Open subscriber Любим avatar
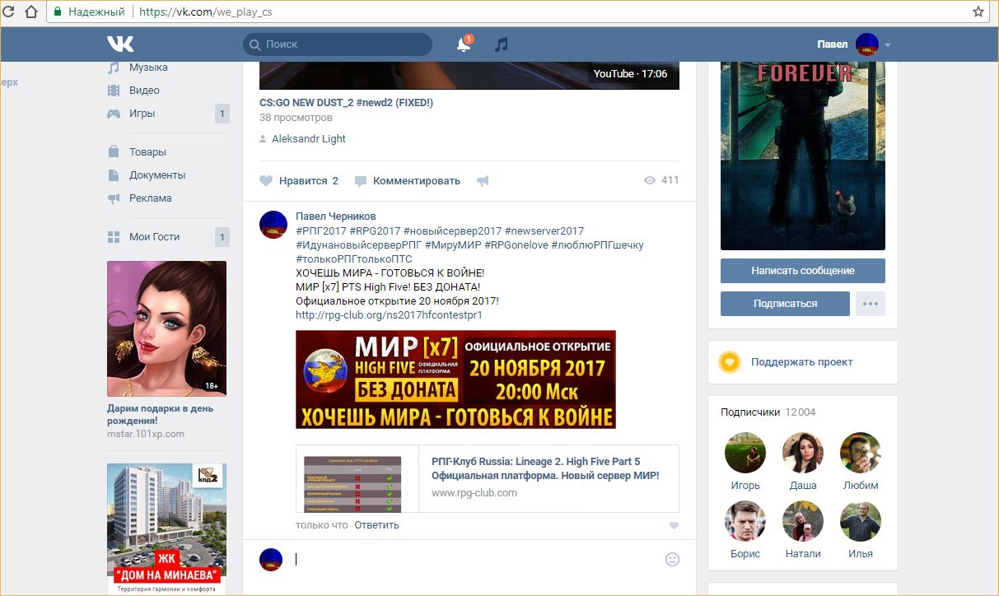Image resolution: width=999 pixels, height=596 pixels. point(861,454)
